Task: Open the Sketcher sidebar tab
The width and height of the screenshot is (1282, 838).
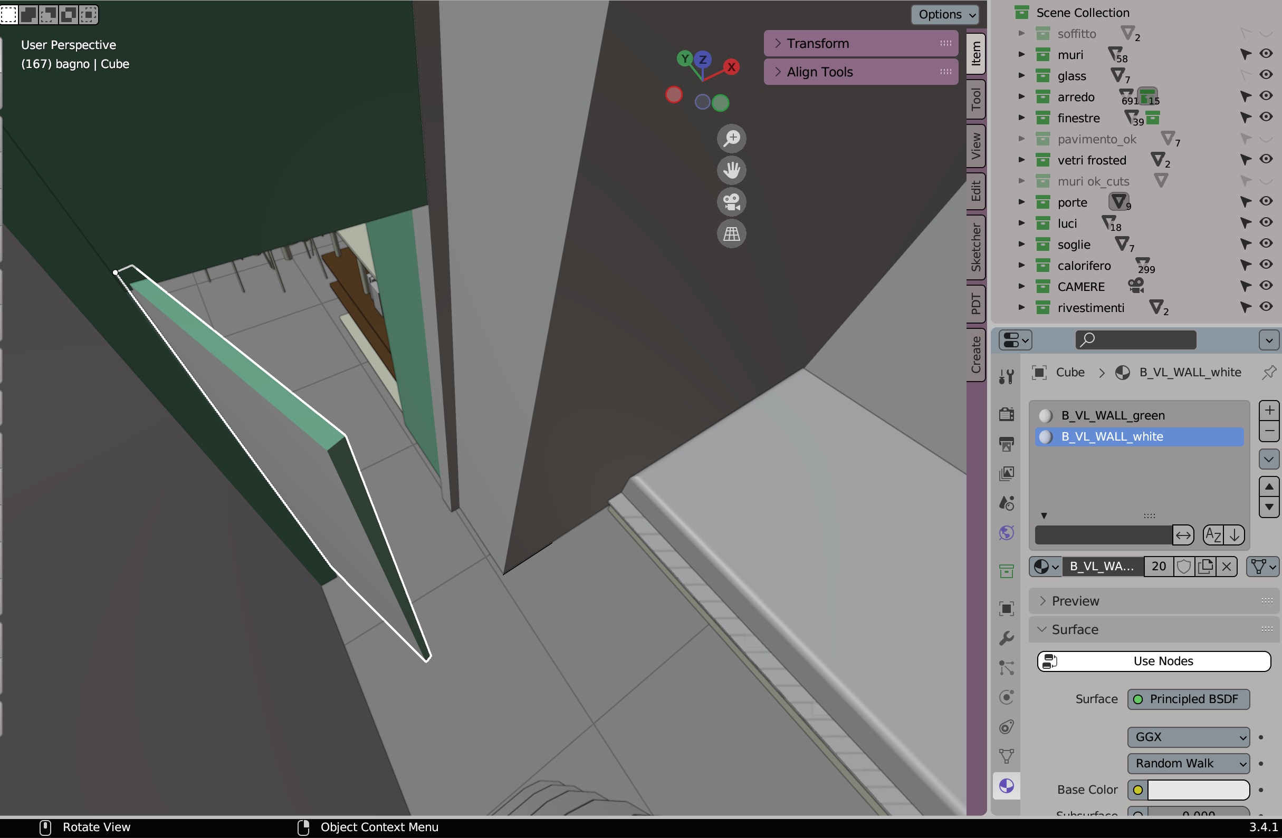Action: 975,247
